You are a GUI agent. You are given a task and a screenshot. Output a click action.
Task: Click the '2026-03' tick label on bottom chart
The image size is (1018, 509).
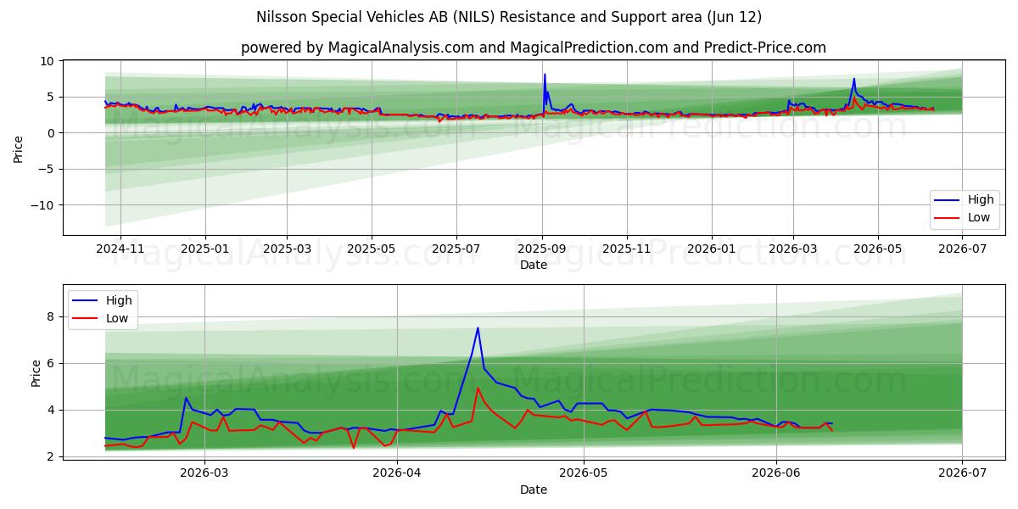pyautogui.click(x=206, y=474)
